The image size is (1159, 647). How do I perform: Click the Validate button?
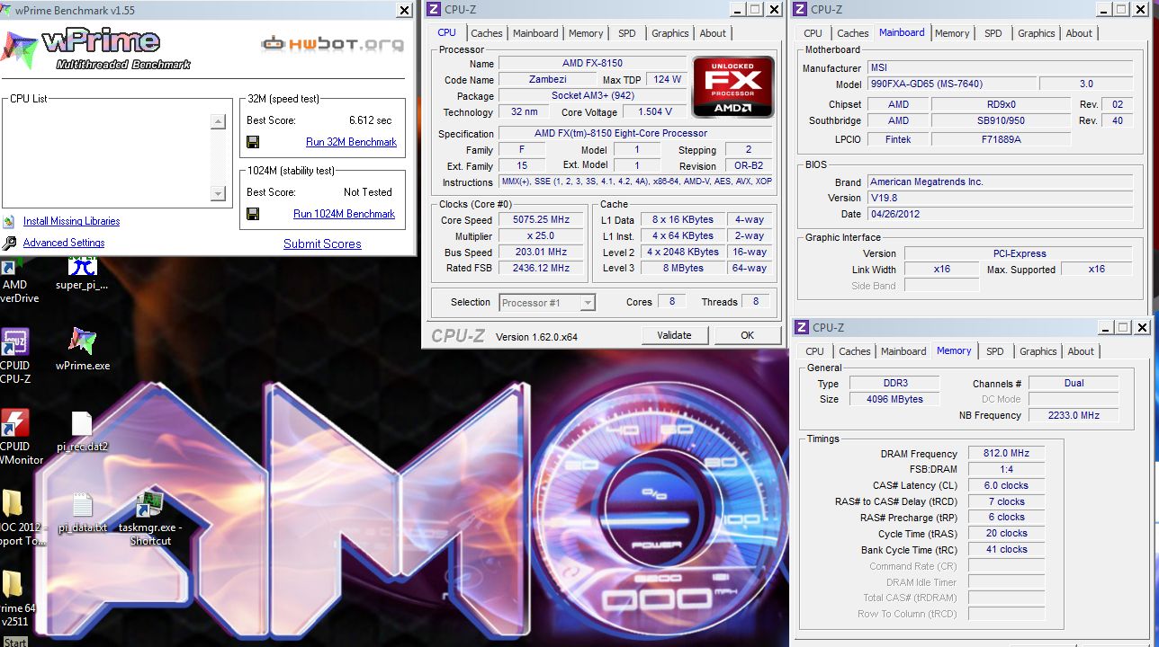point(674,335)
